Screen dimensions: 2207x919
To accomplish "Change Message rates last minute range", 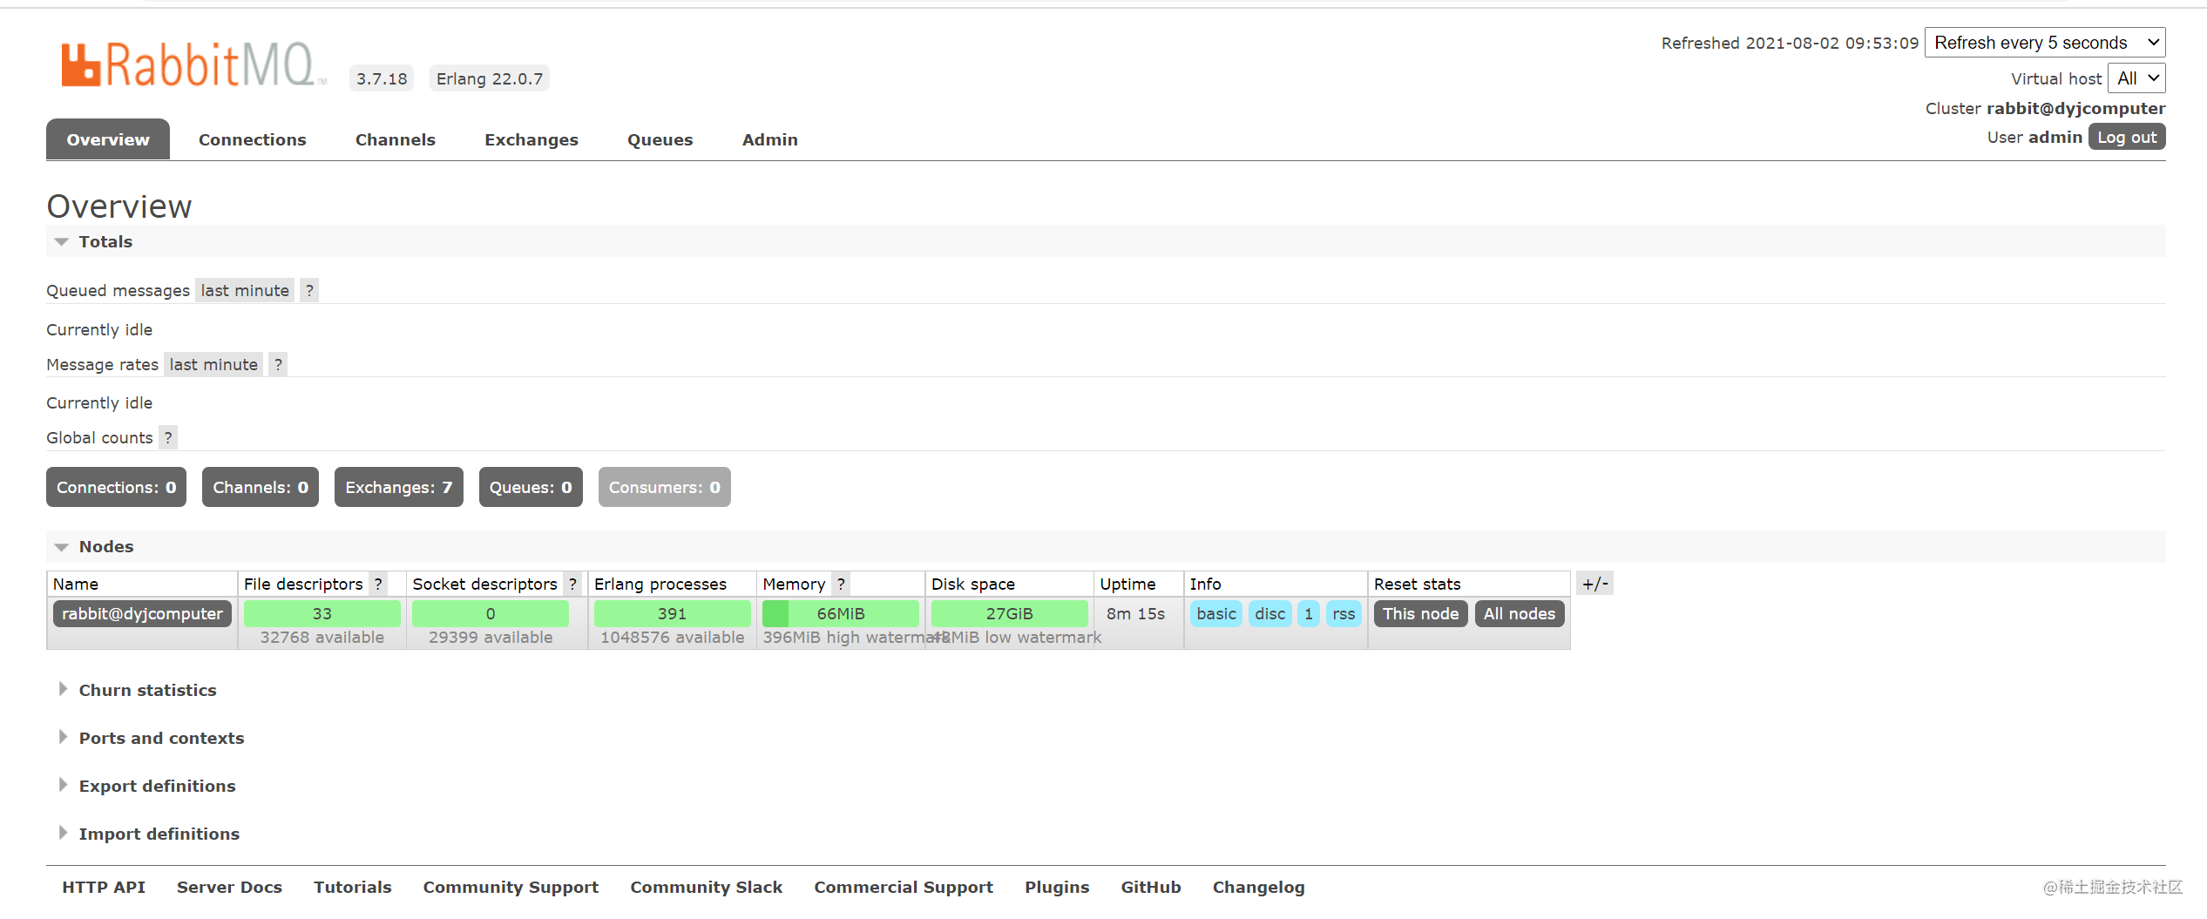I will pyautogui.click(x=213, y=364).
